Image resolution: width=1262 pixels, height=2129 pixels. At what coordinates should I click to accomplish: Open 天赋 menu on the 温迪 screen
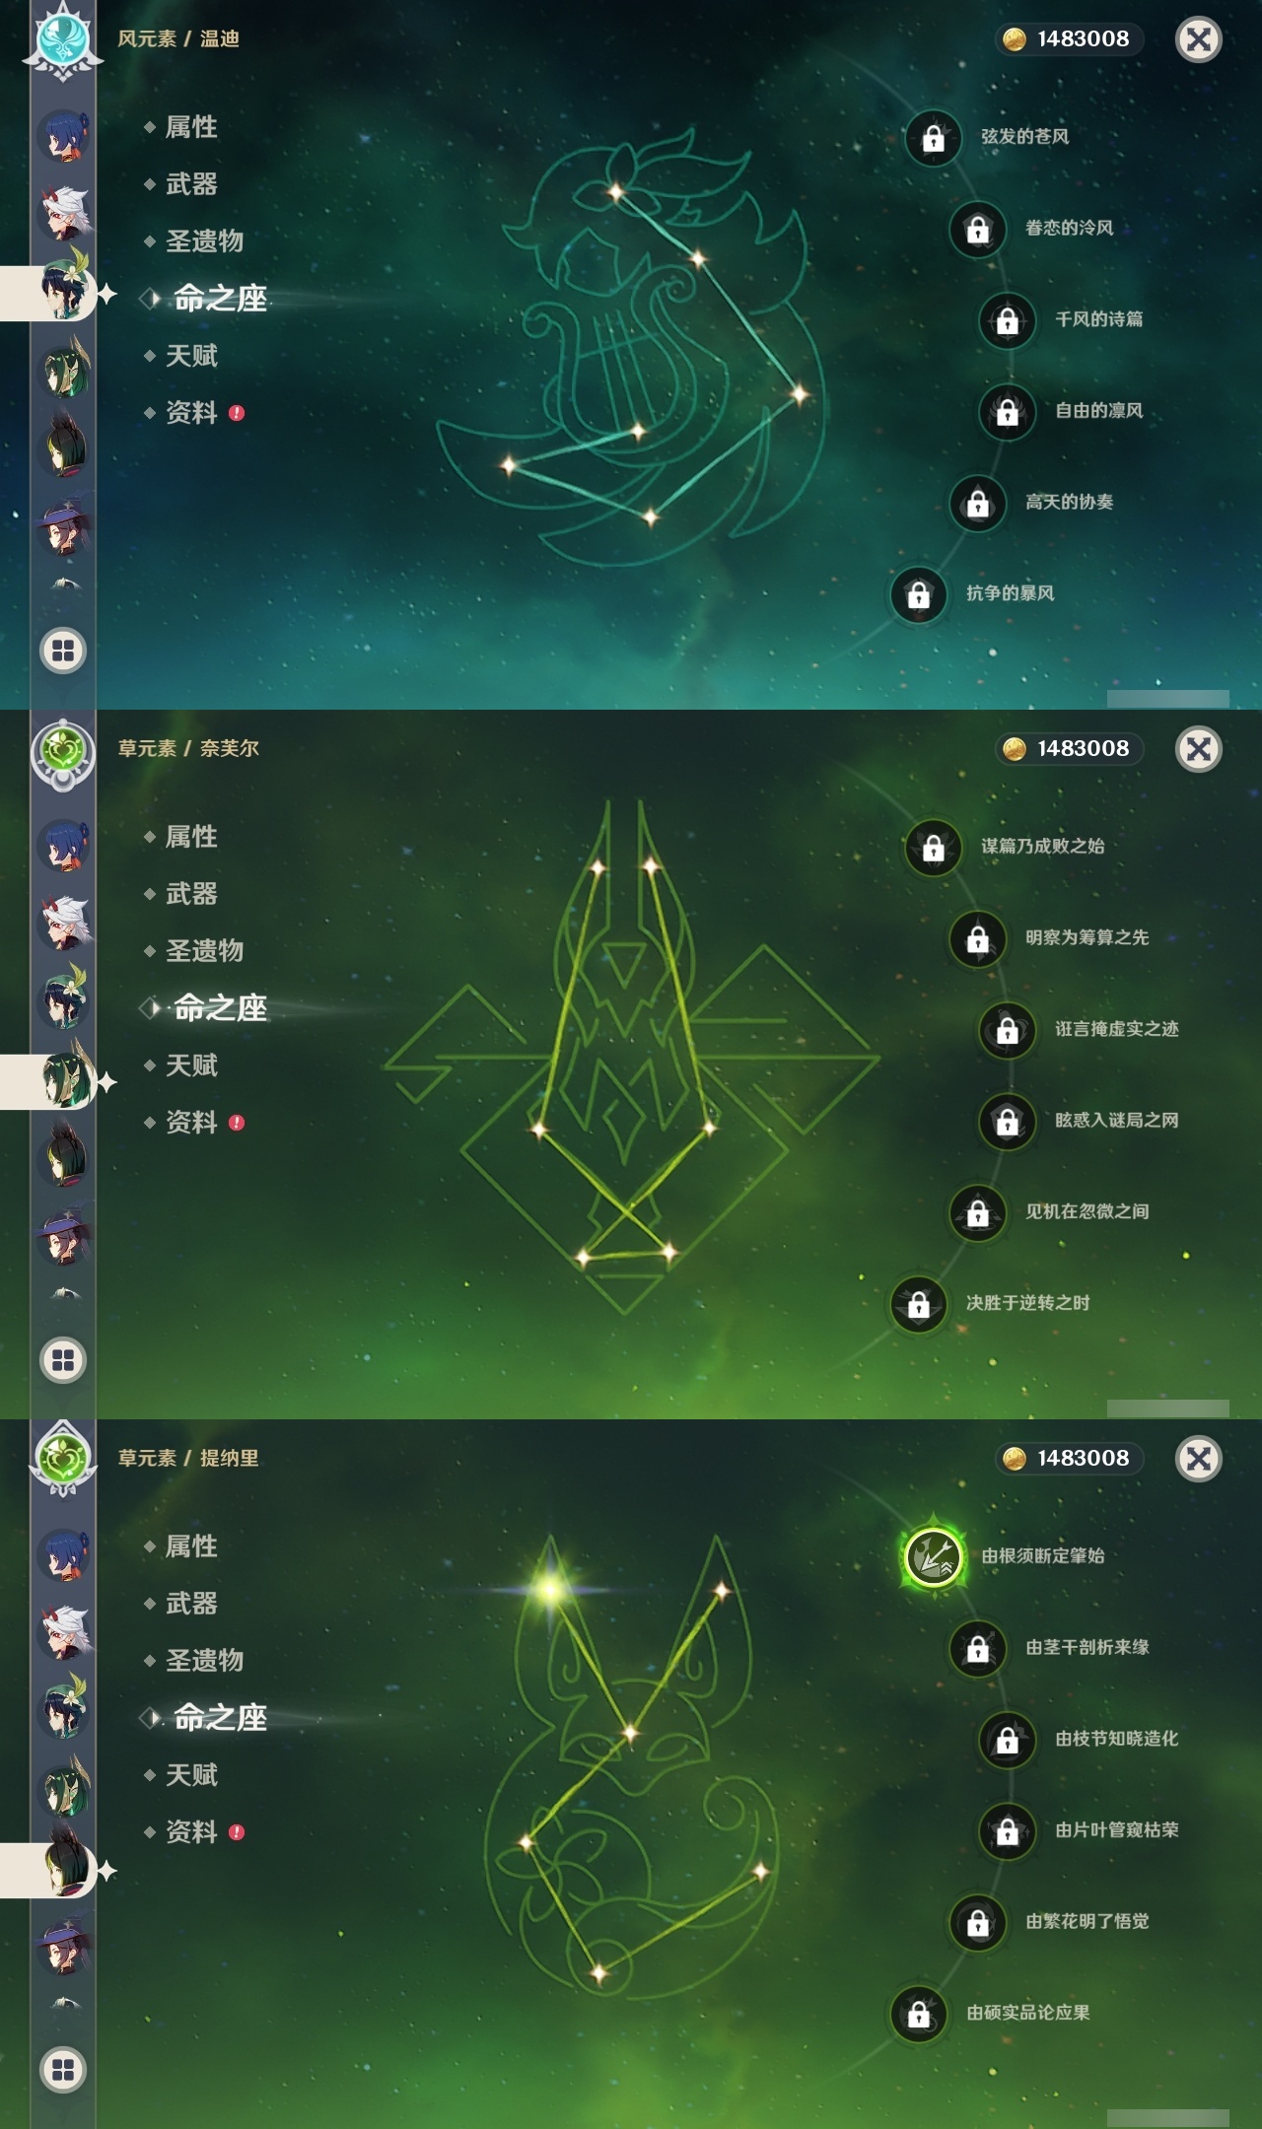[191, 356]
